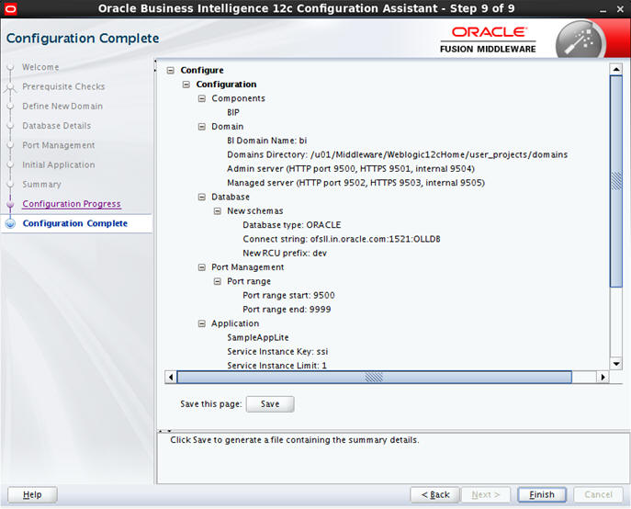631x509 pixels.
Task: Select 'Database type: ORACLE' row
Action: [x=292, y=225]
